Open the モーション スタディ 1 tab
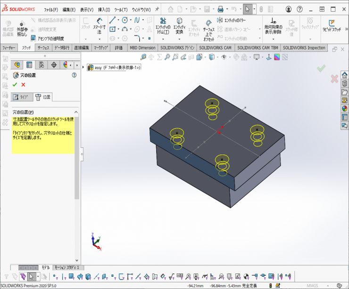Screen dimensions: 349x289 (x=66, y=267)
